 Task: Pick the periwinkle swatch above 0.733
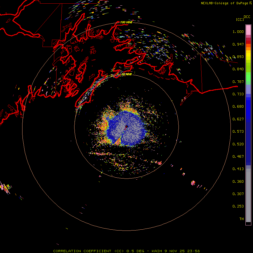click(248, 89)
